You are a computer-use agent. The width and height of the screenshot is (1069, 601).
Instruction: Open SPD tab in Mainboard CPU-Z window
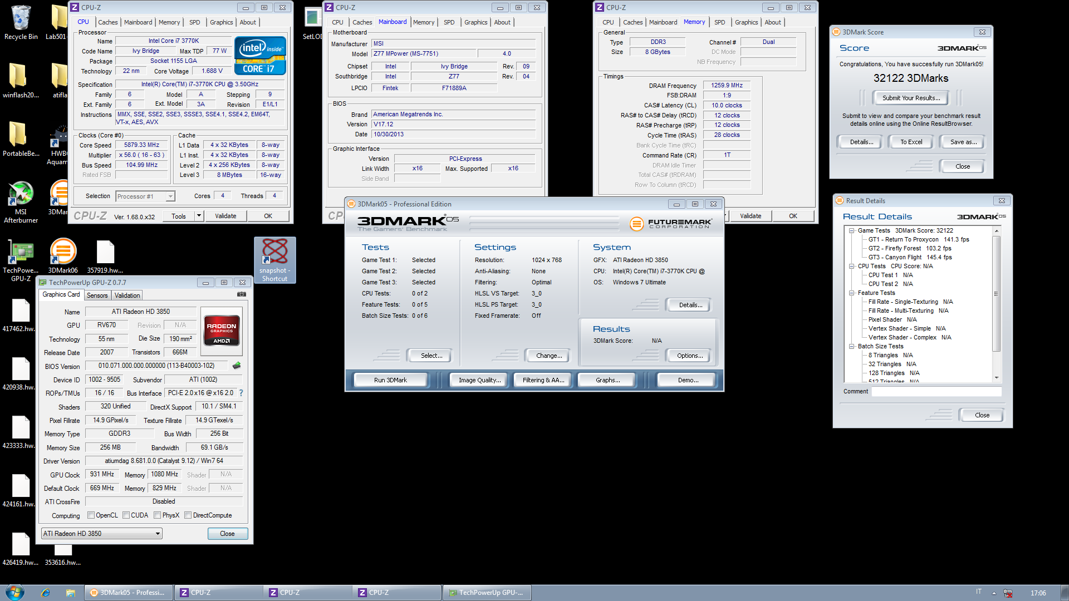pyautogui.click(x=449, y=22)
